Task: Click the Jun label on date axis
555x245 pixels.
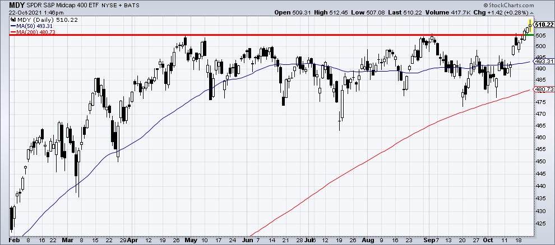Action: tap(248, 239)
